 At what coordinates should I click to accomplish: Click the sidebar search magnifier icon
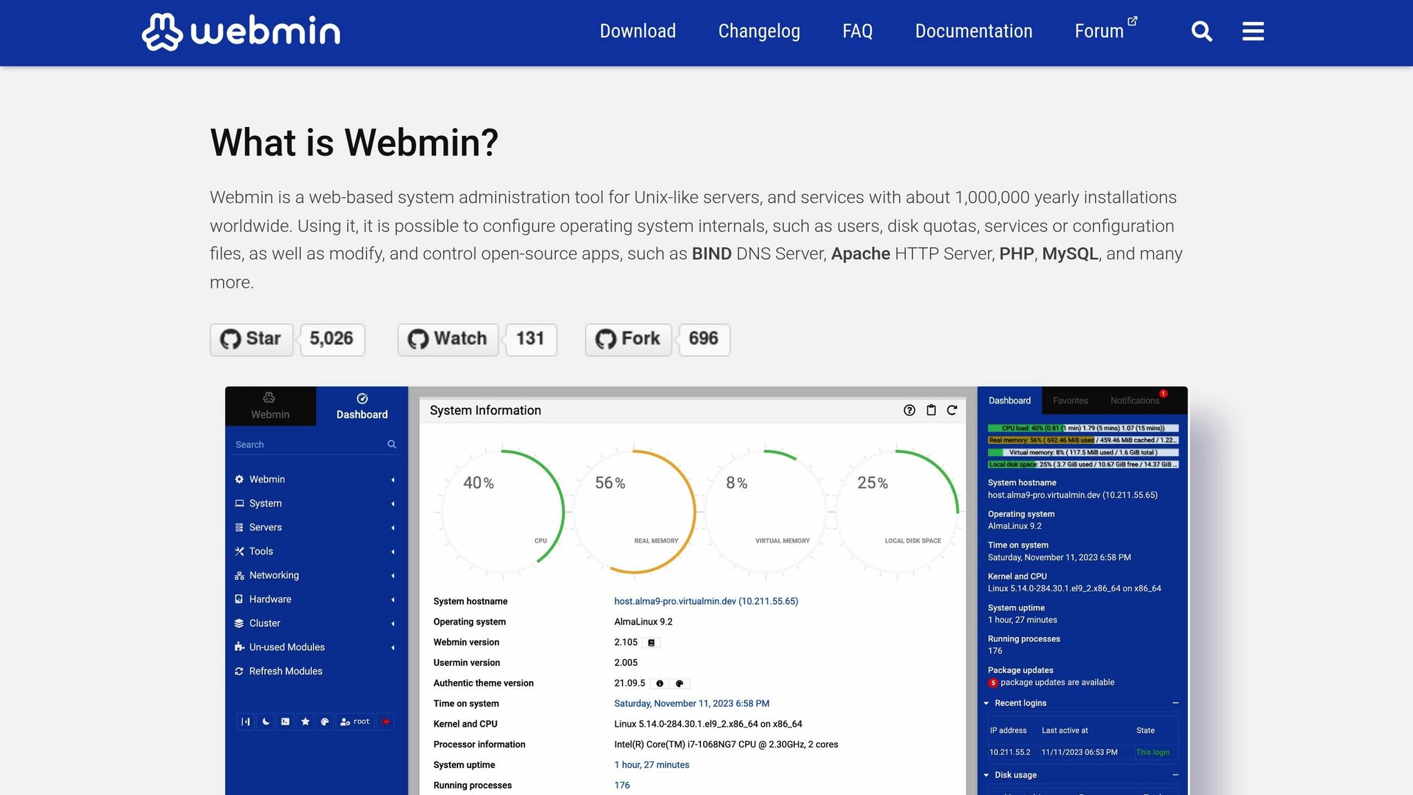(x=392, y=444)
